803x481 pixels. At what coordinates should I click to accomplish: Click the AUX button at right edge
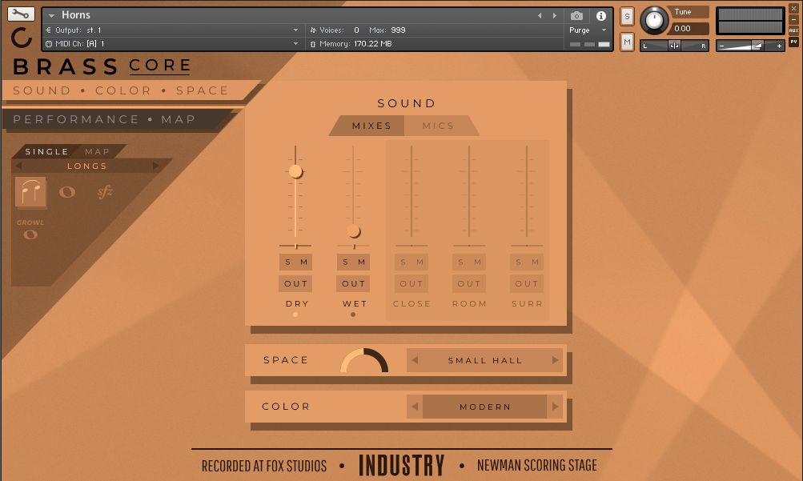(793, 30)
